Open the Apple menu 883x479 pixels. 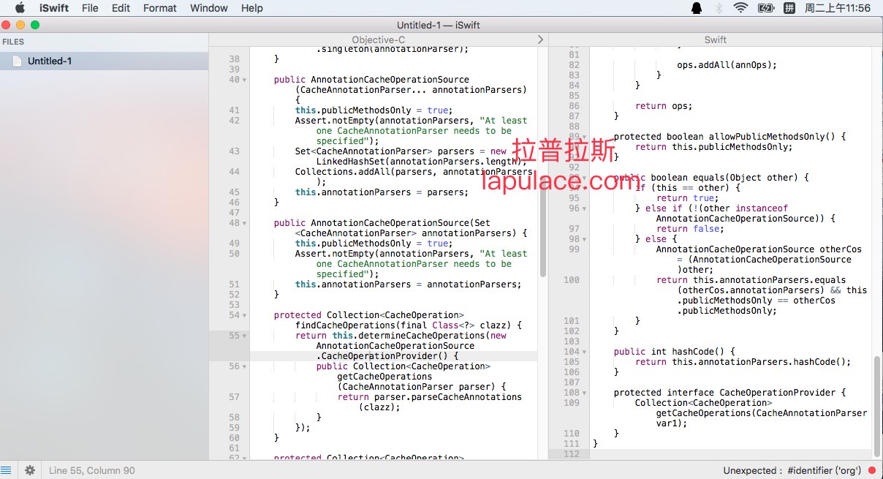20,8
